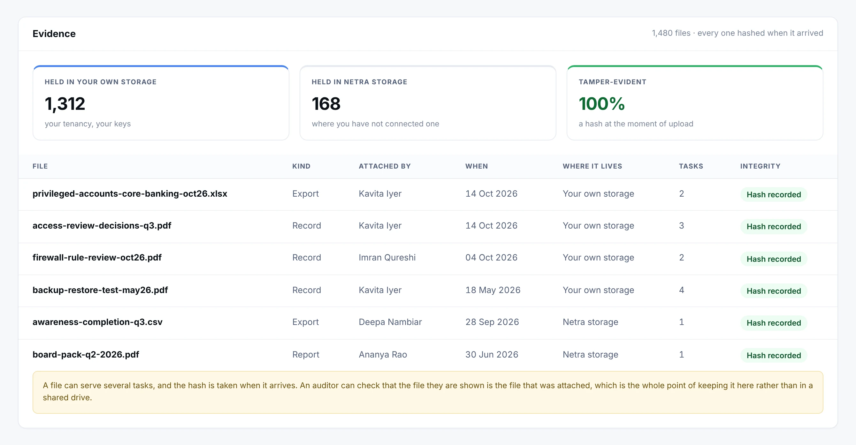The width and height of the screenshot is (856, 445).
Task: Click the 30 Jun 2026 date cell
Action: tap(492, 354)
